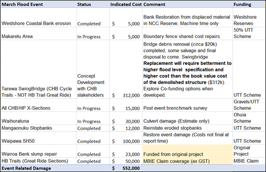Click the highlighted Funded from original project cell
The image size is (266, 172).
click(188, 151)
